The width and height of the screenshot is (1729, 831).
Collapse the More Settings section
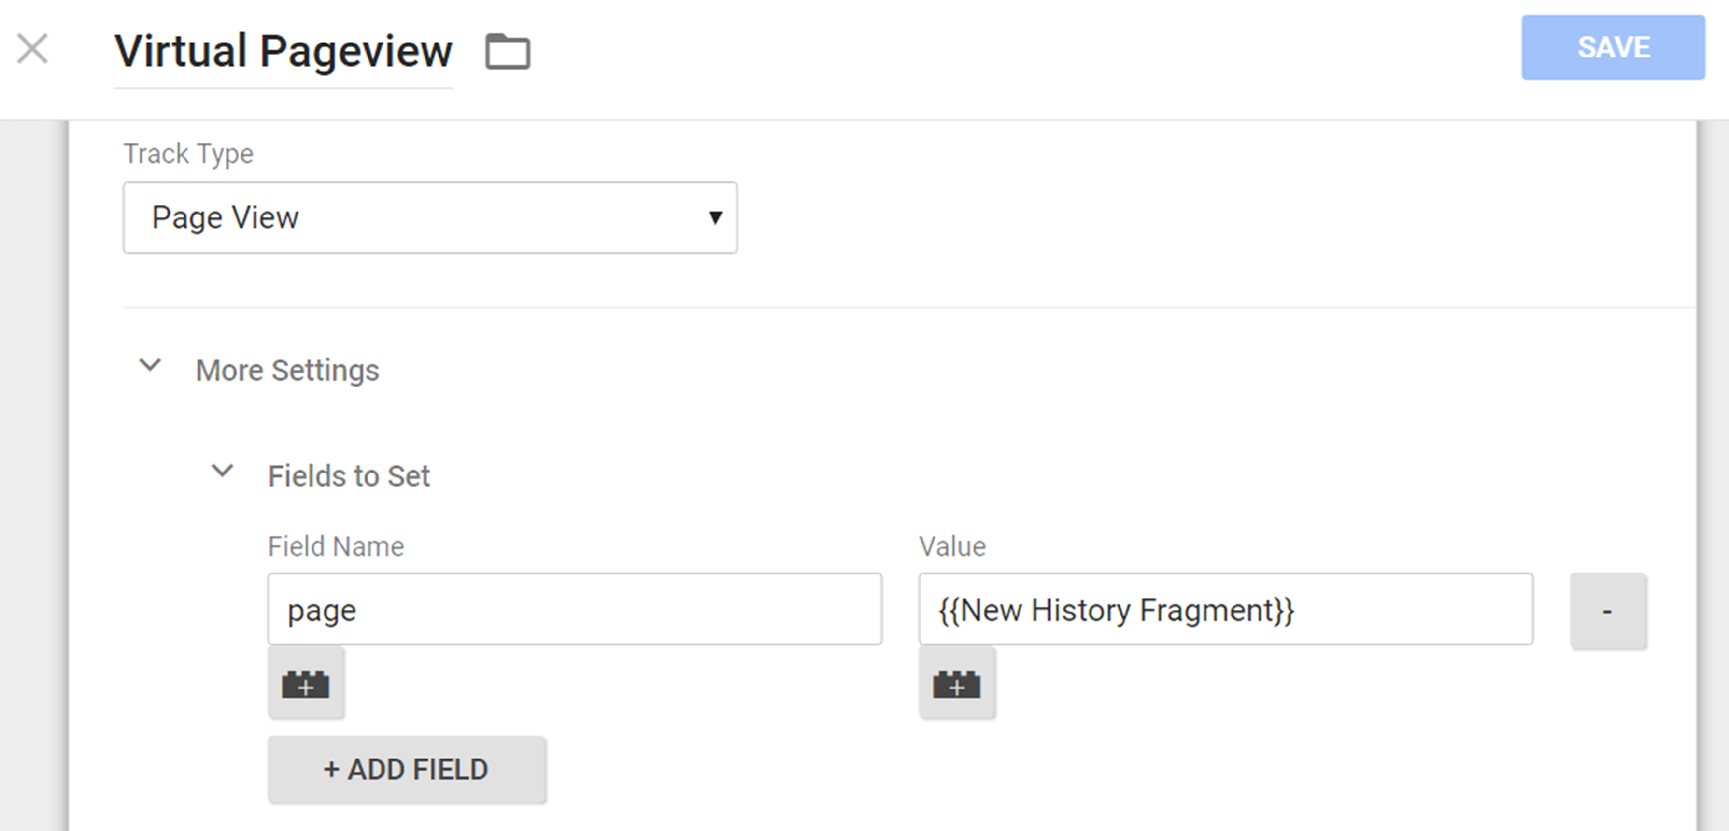150,367
